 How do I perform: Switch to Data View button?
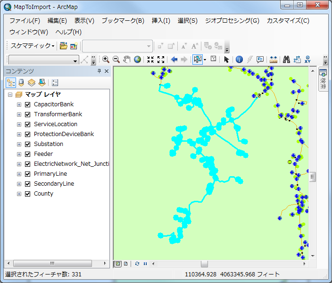pos(118,264)
